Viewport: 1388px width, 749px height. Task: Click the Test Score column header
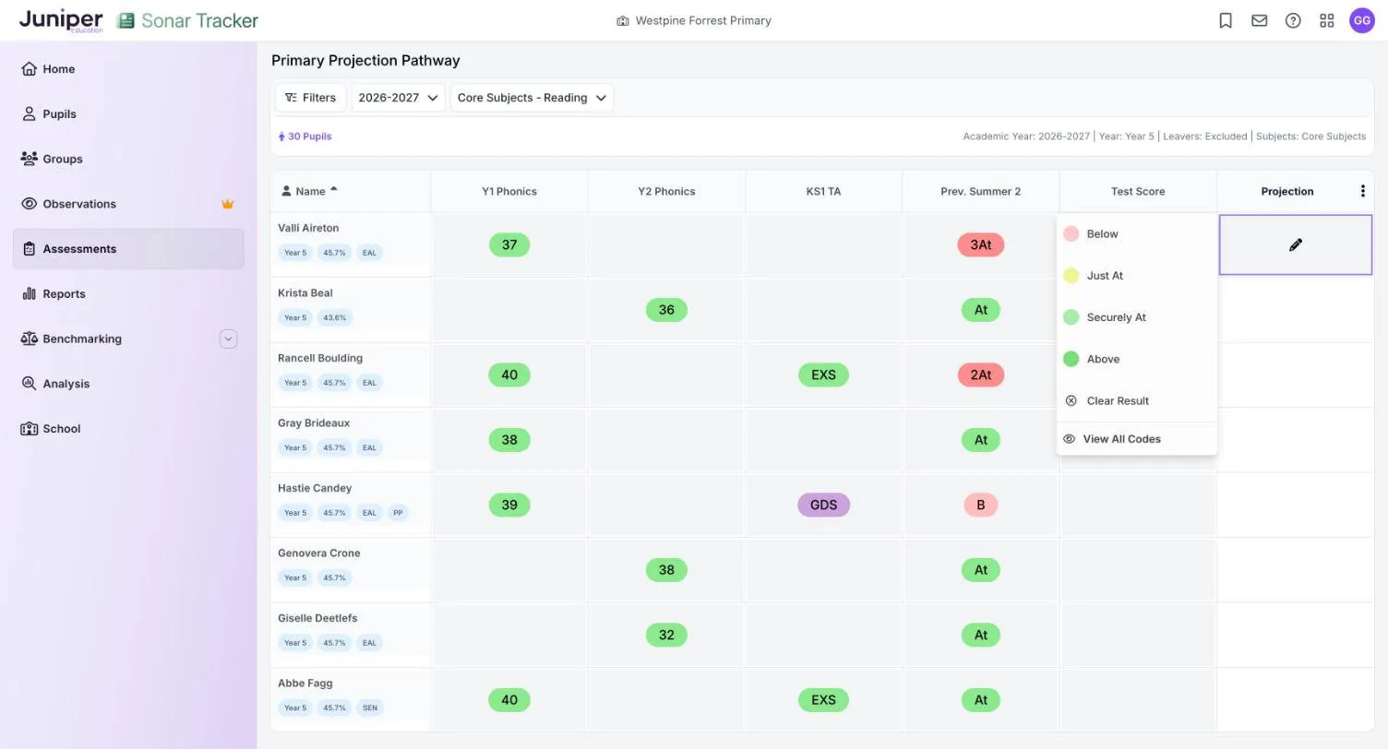coord(1138,192)
